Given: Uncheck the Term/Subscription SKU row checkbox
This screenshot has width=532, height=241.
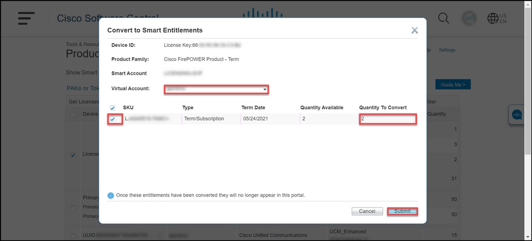Looking at the screenshot, I should [112, 119].
